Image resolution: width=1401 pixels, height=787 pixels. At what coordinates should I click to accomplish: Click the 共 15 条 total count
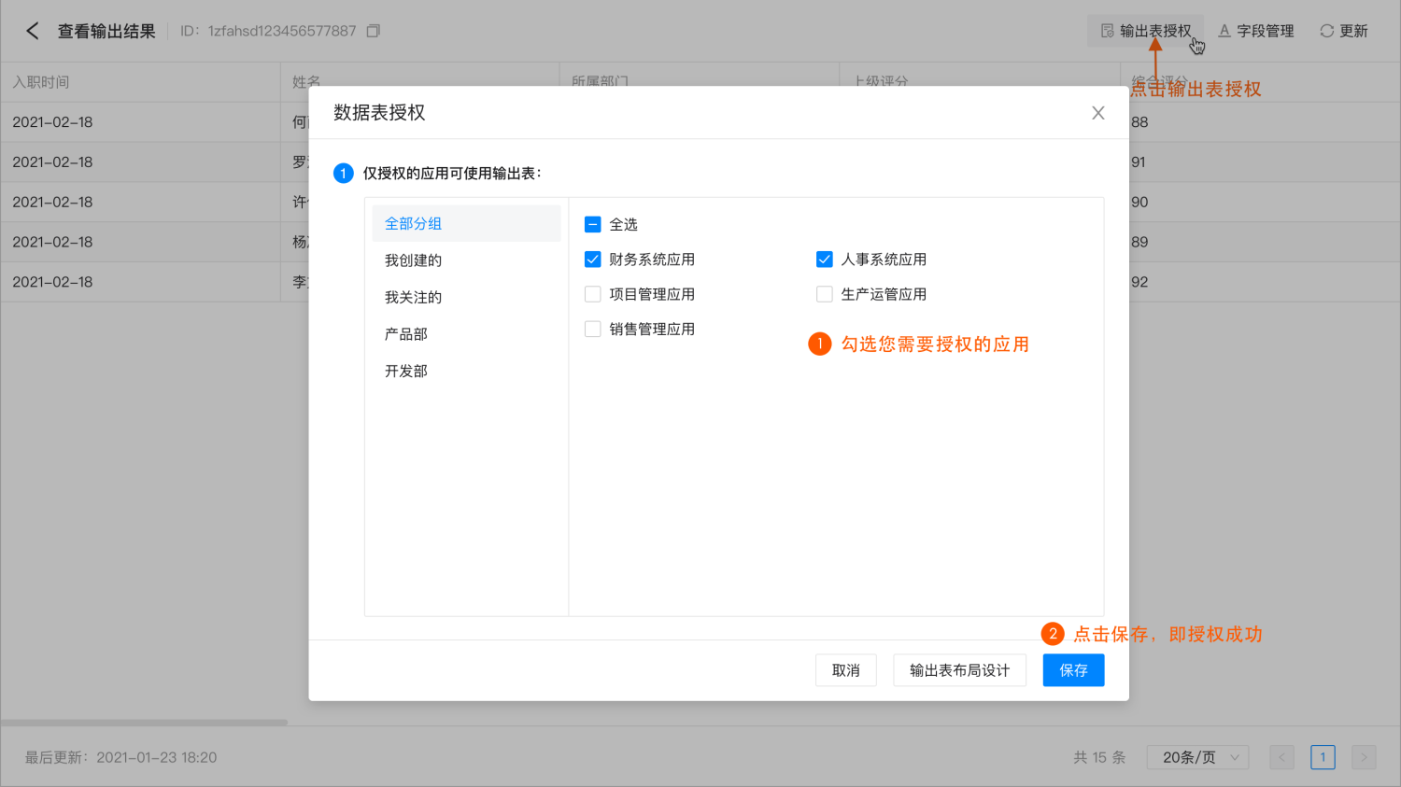click(x=1099, y=757)
